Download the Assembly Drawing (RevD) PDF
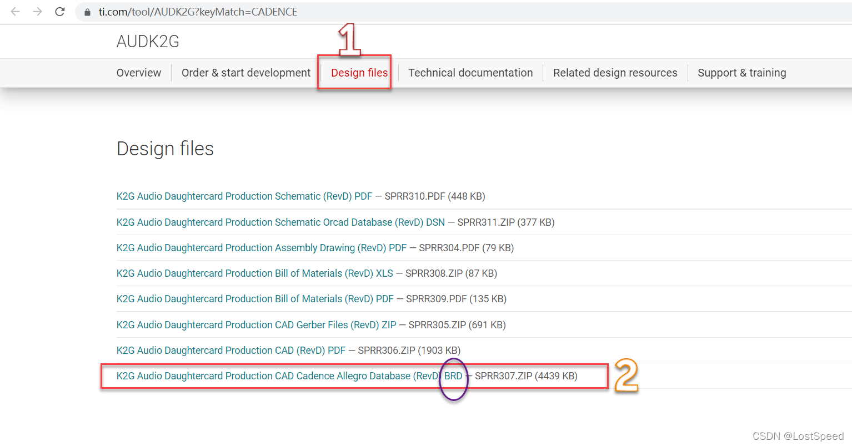Screen dimensions: 852x447 (x=261, y=248)
